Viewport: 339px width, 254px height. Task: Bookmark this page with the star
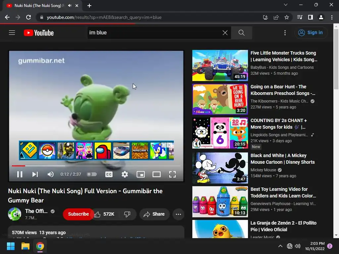[287, 17]
